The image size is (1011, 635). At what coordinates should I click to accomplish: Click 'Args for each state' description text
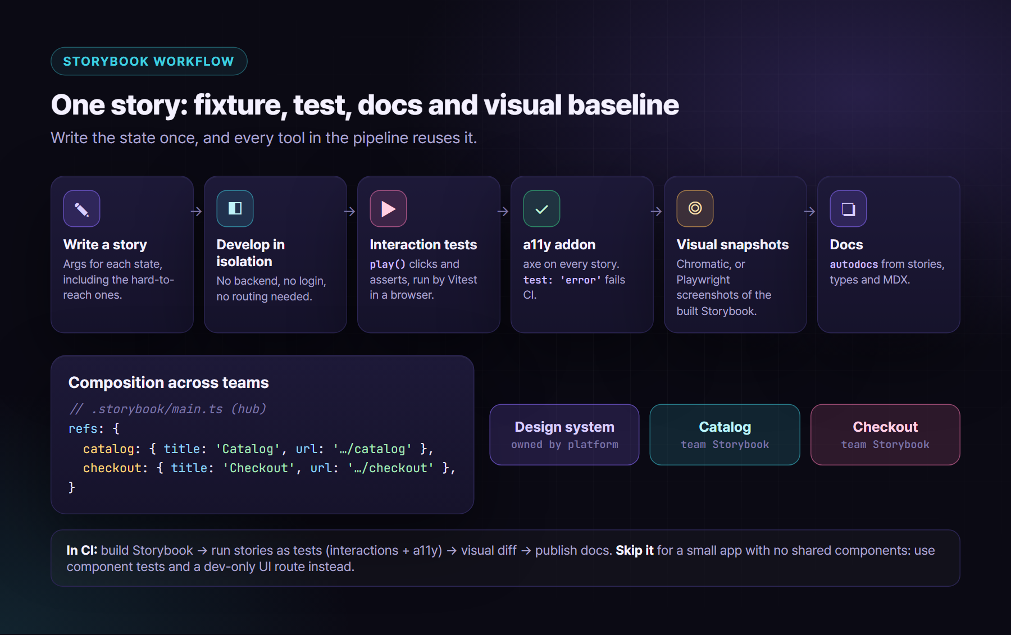coord(119,280)
